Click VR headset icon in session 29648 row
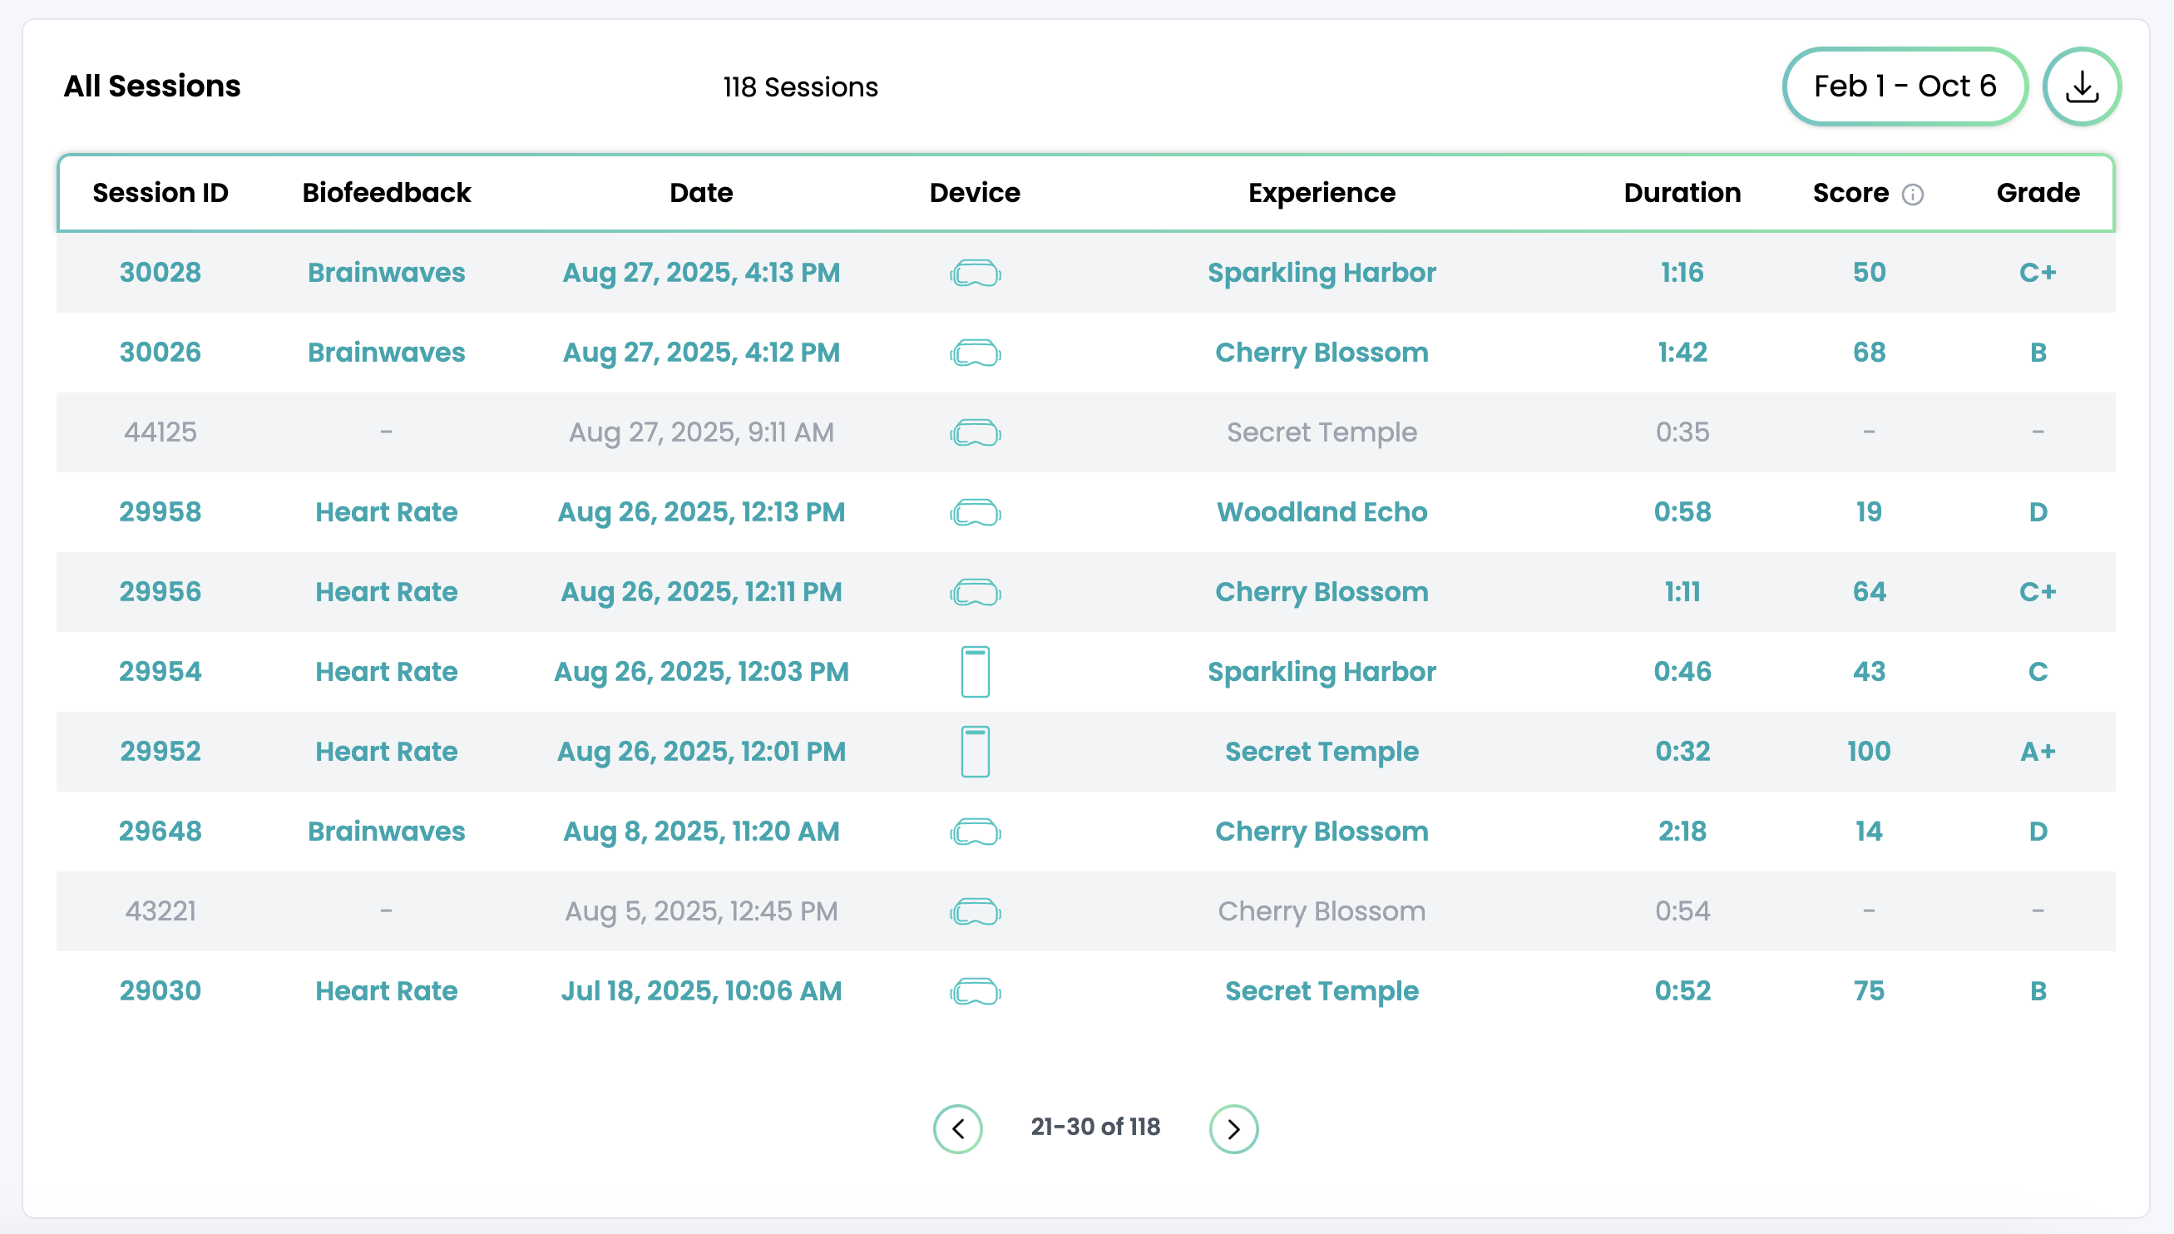This screenshot has width=2174, height=1234. click(975, 832)
